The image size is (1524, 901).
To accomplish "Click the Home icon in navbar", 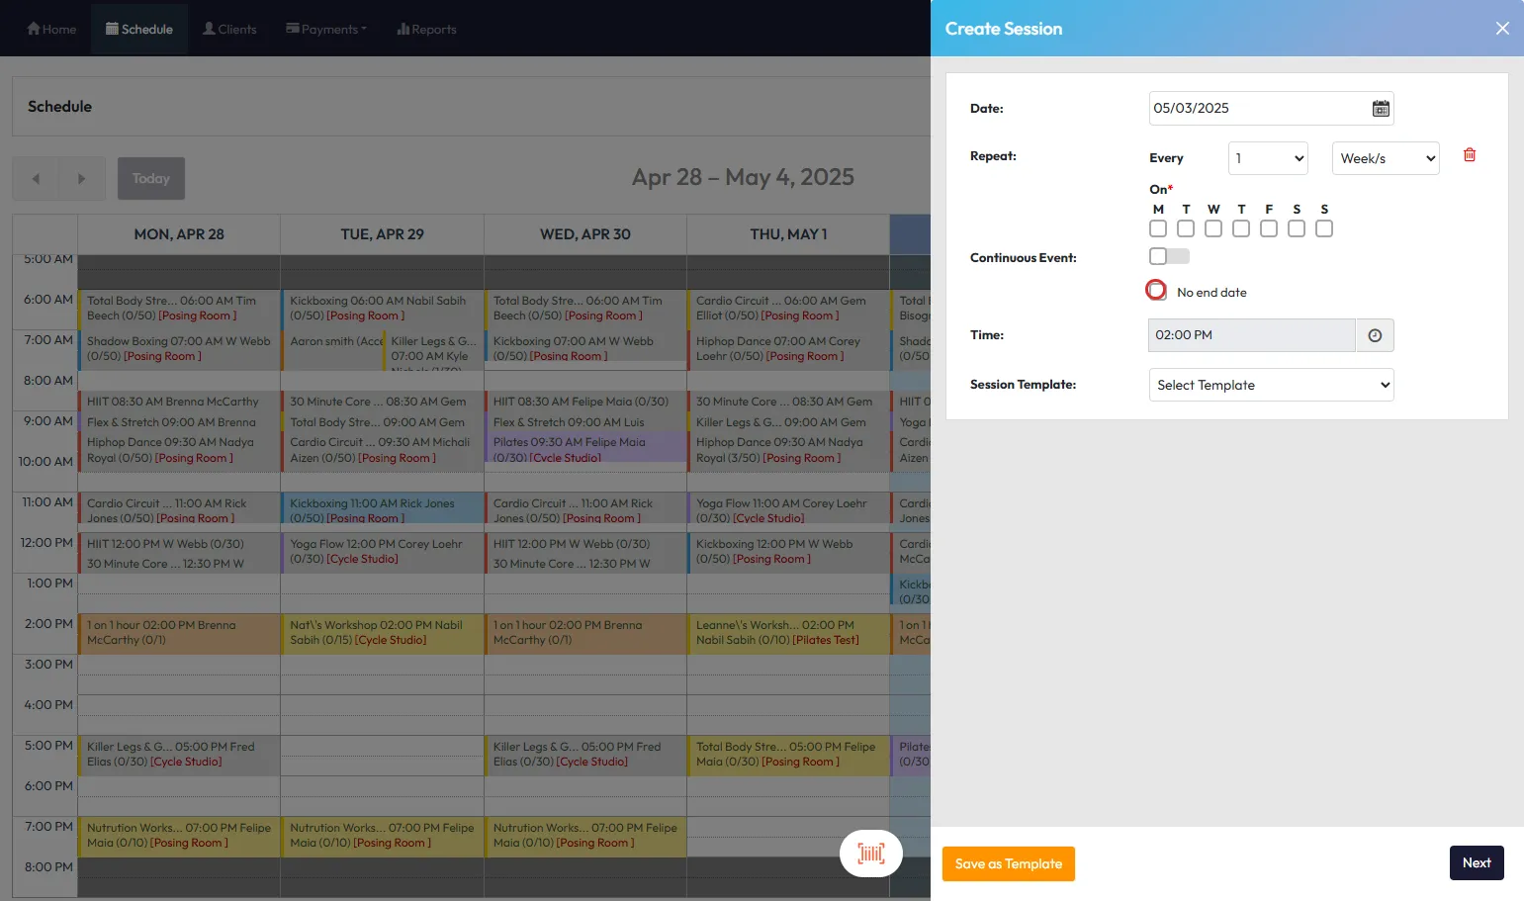I will coord(35,29).
